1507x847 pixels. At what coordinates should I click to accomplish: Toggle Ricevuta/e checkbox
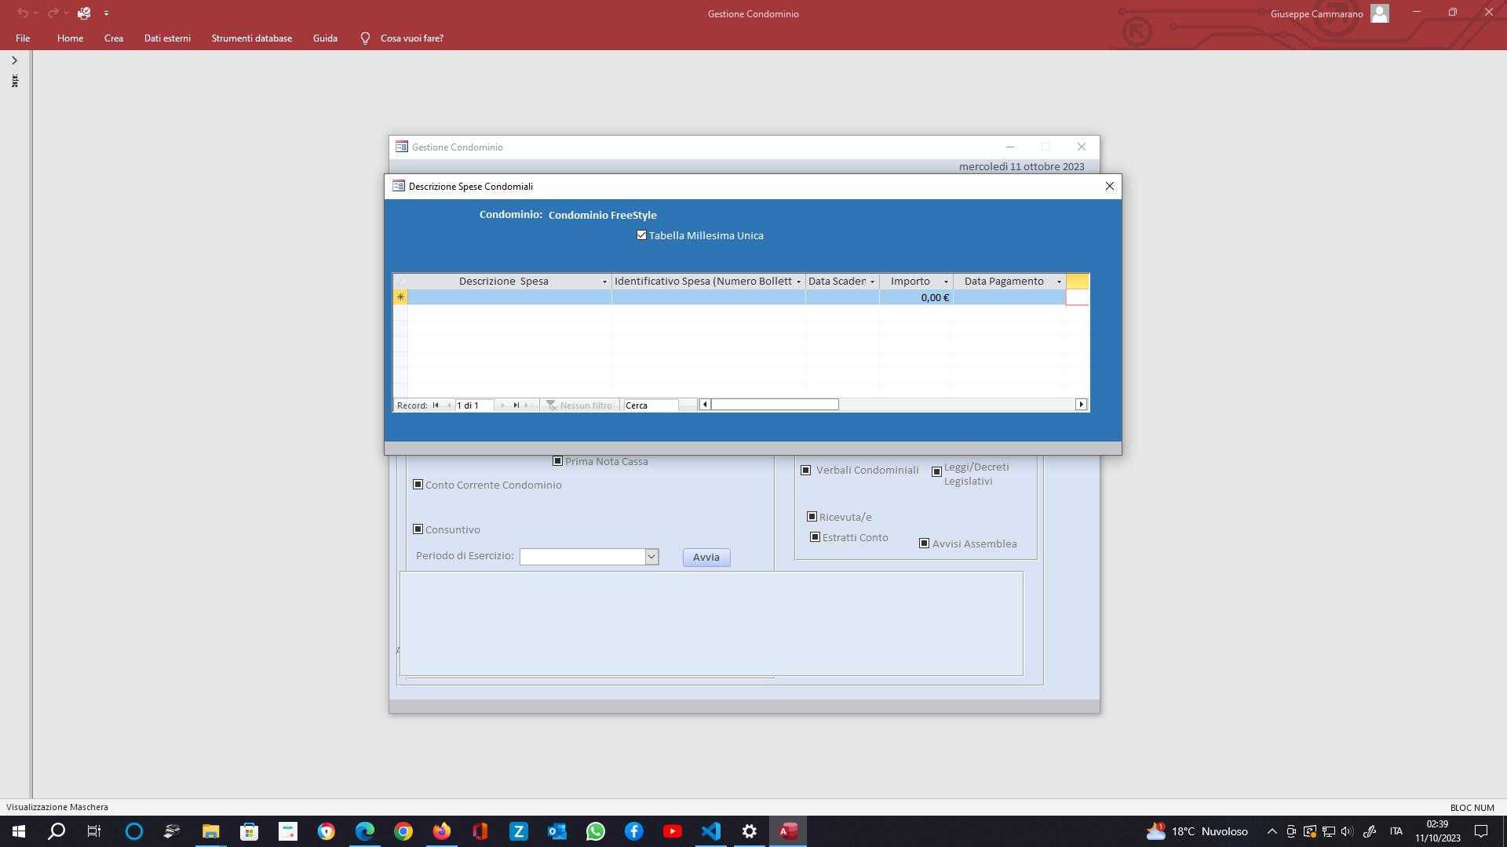tap(812, 517)
